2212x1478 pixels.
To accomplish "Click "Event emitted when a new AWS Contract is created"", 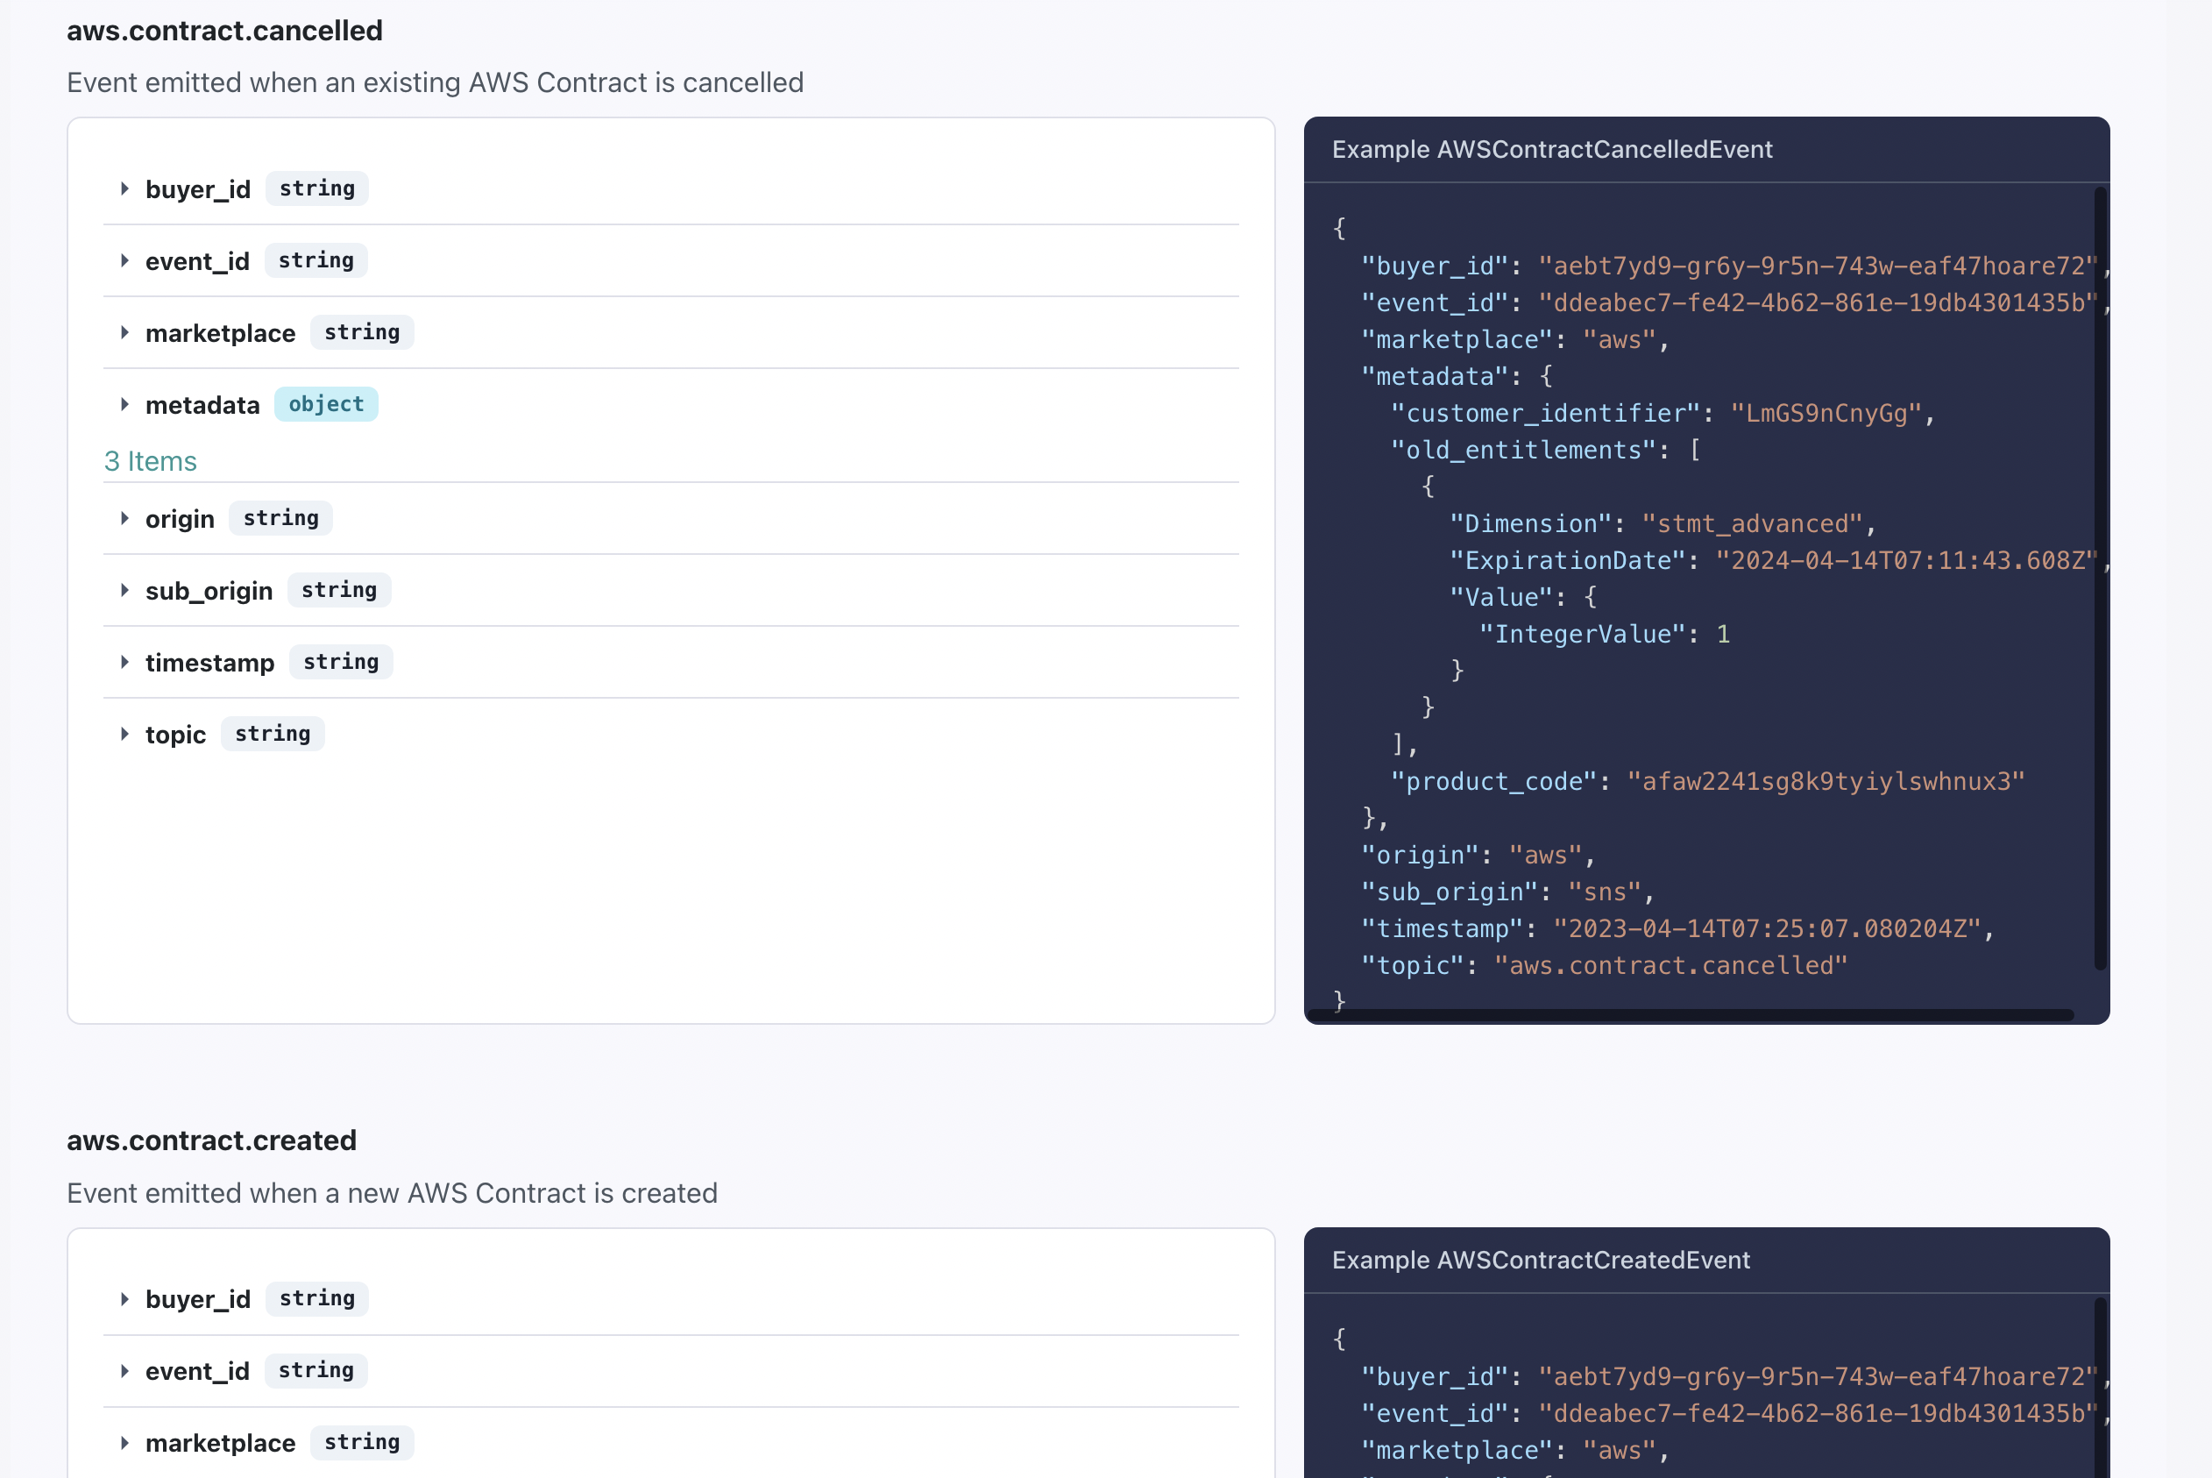I will [x=392, y=1193].
